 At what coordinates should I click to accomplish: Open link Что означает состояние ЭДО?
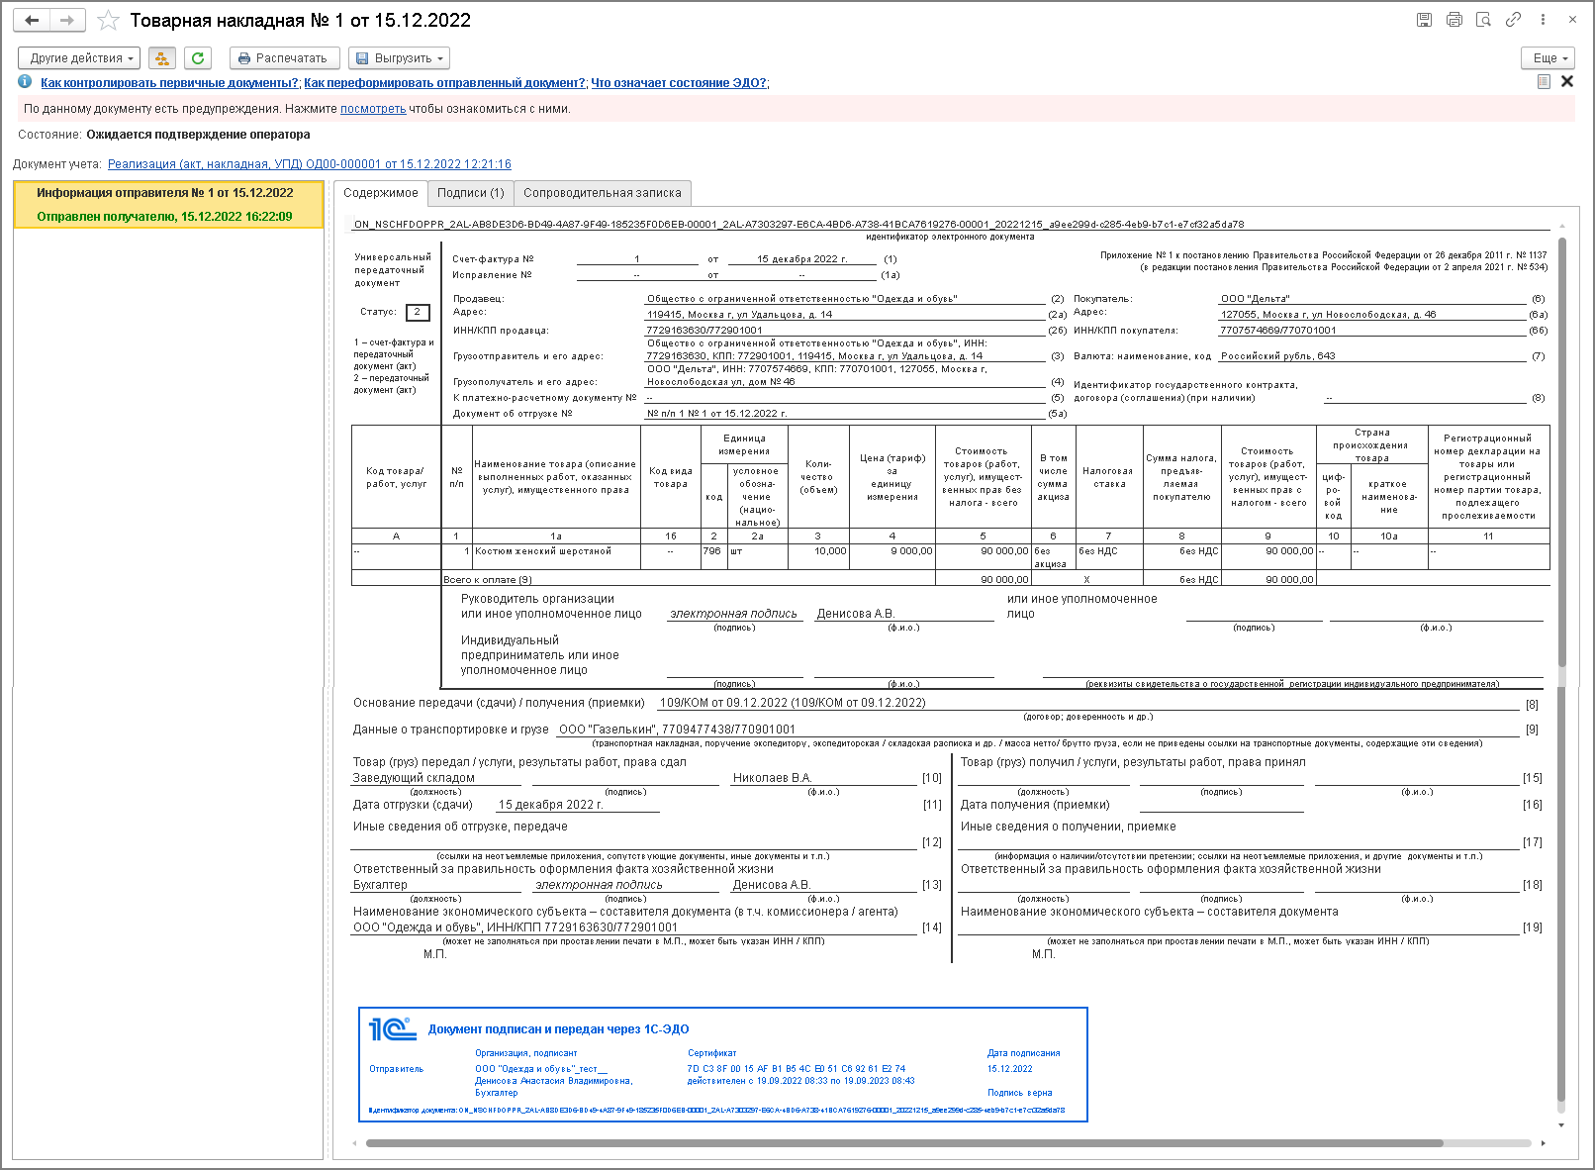680,83
